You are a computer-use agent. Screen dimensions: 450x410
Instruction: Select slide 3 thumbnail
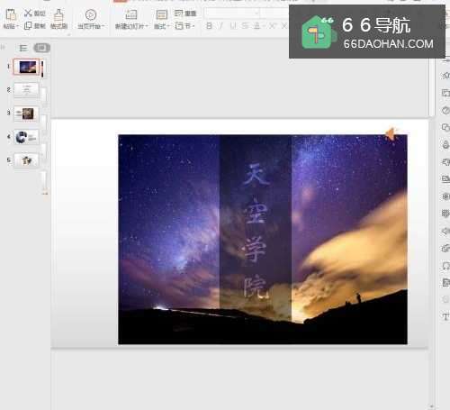point(26,114)
